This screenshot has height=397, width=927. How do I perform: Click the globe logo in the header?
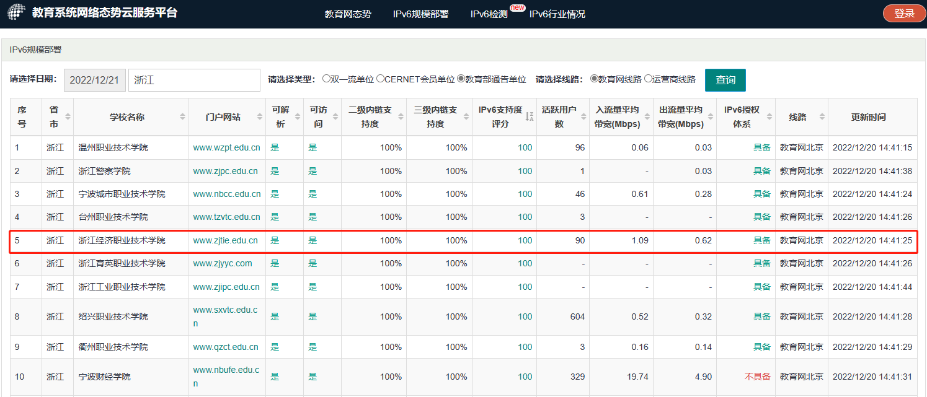[x=16, y=12]
